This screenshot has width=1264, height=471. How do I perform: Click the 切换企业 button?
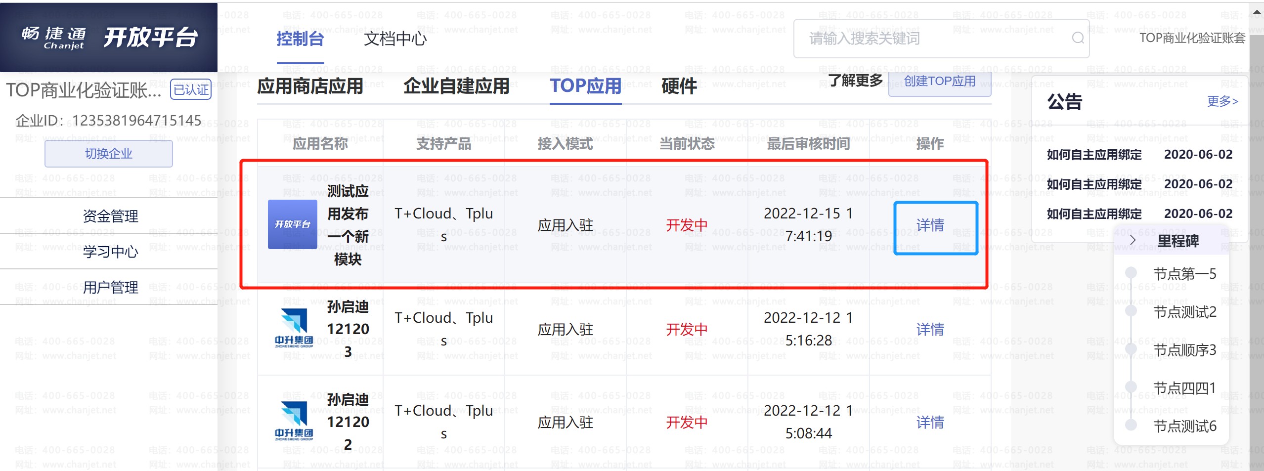(109, 154)
